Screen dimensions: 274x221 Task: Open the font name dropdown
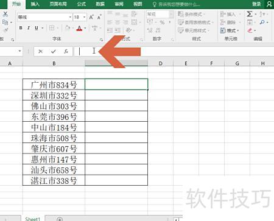click(x=70, y=17)
